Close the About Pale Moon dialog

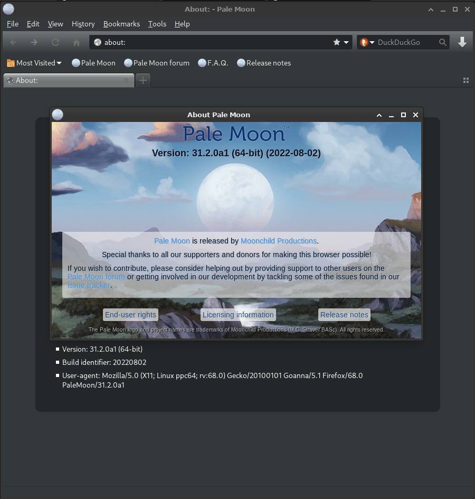415,115
